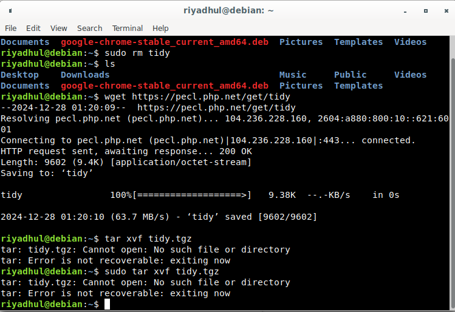Click red google-chrome deb file in top line
The height and width of the screenshot is (312, 455).
point(165,42)
